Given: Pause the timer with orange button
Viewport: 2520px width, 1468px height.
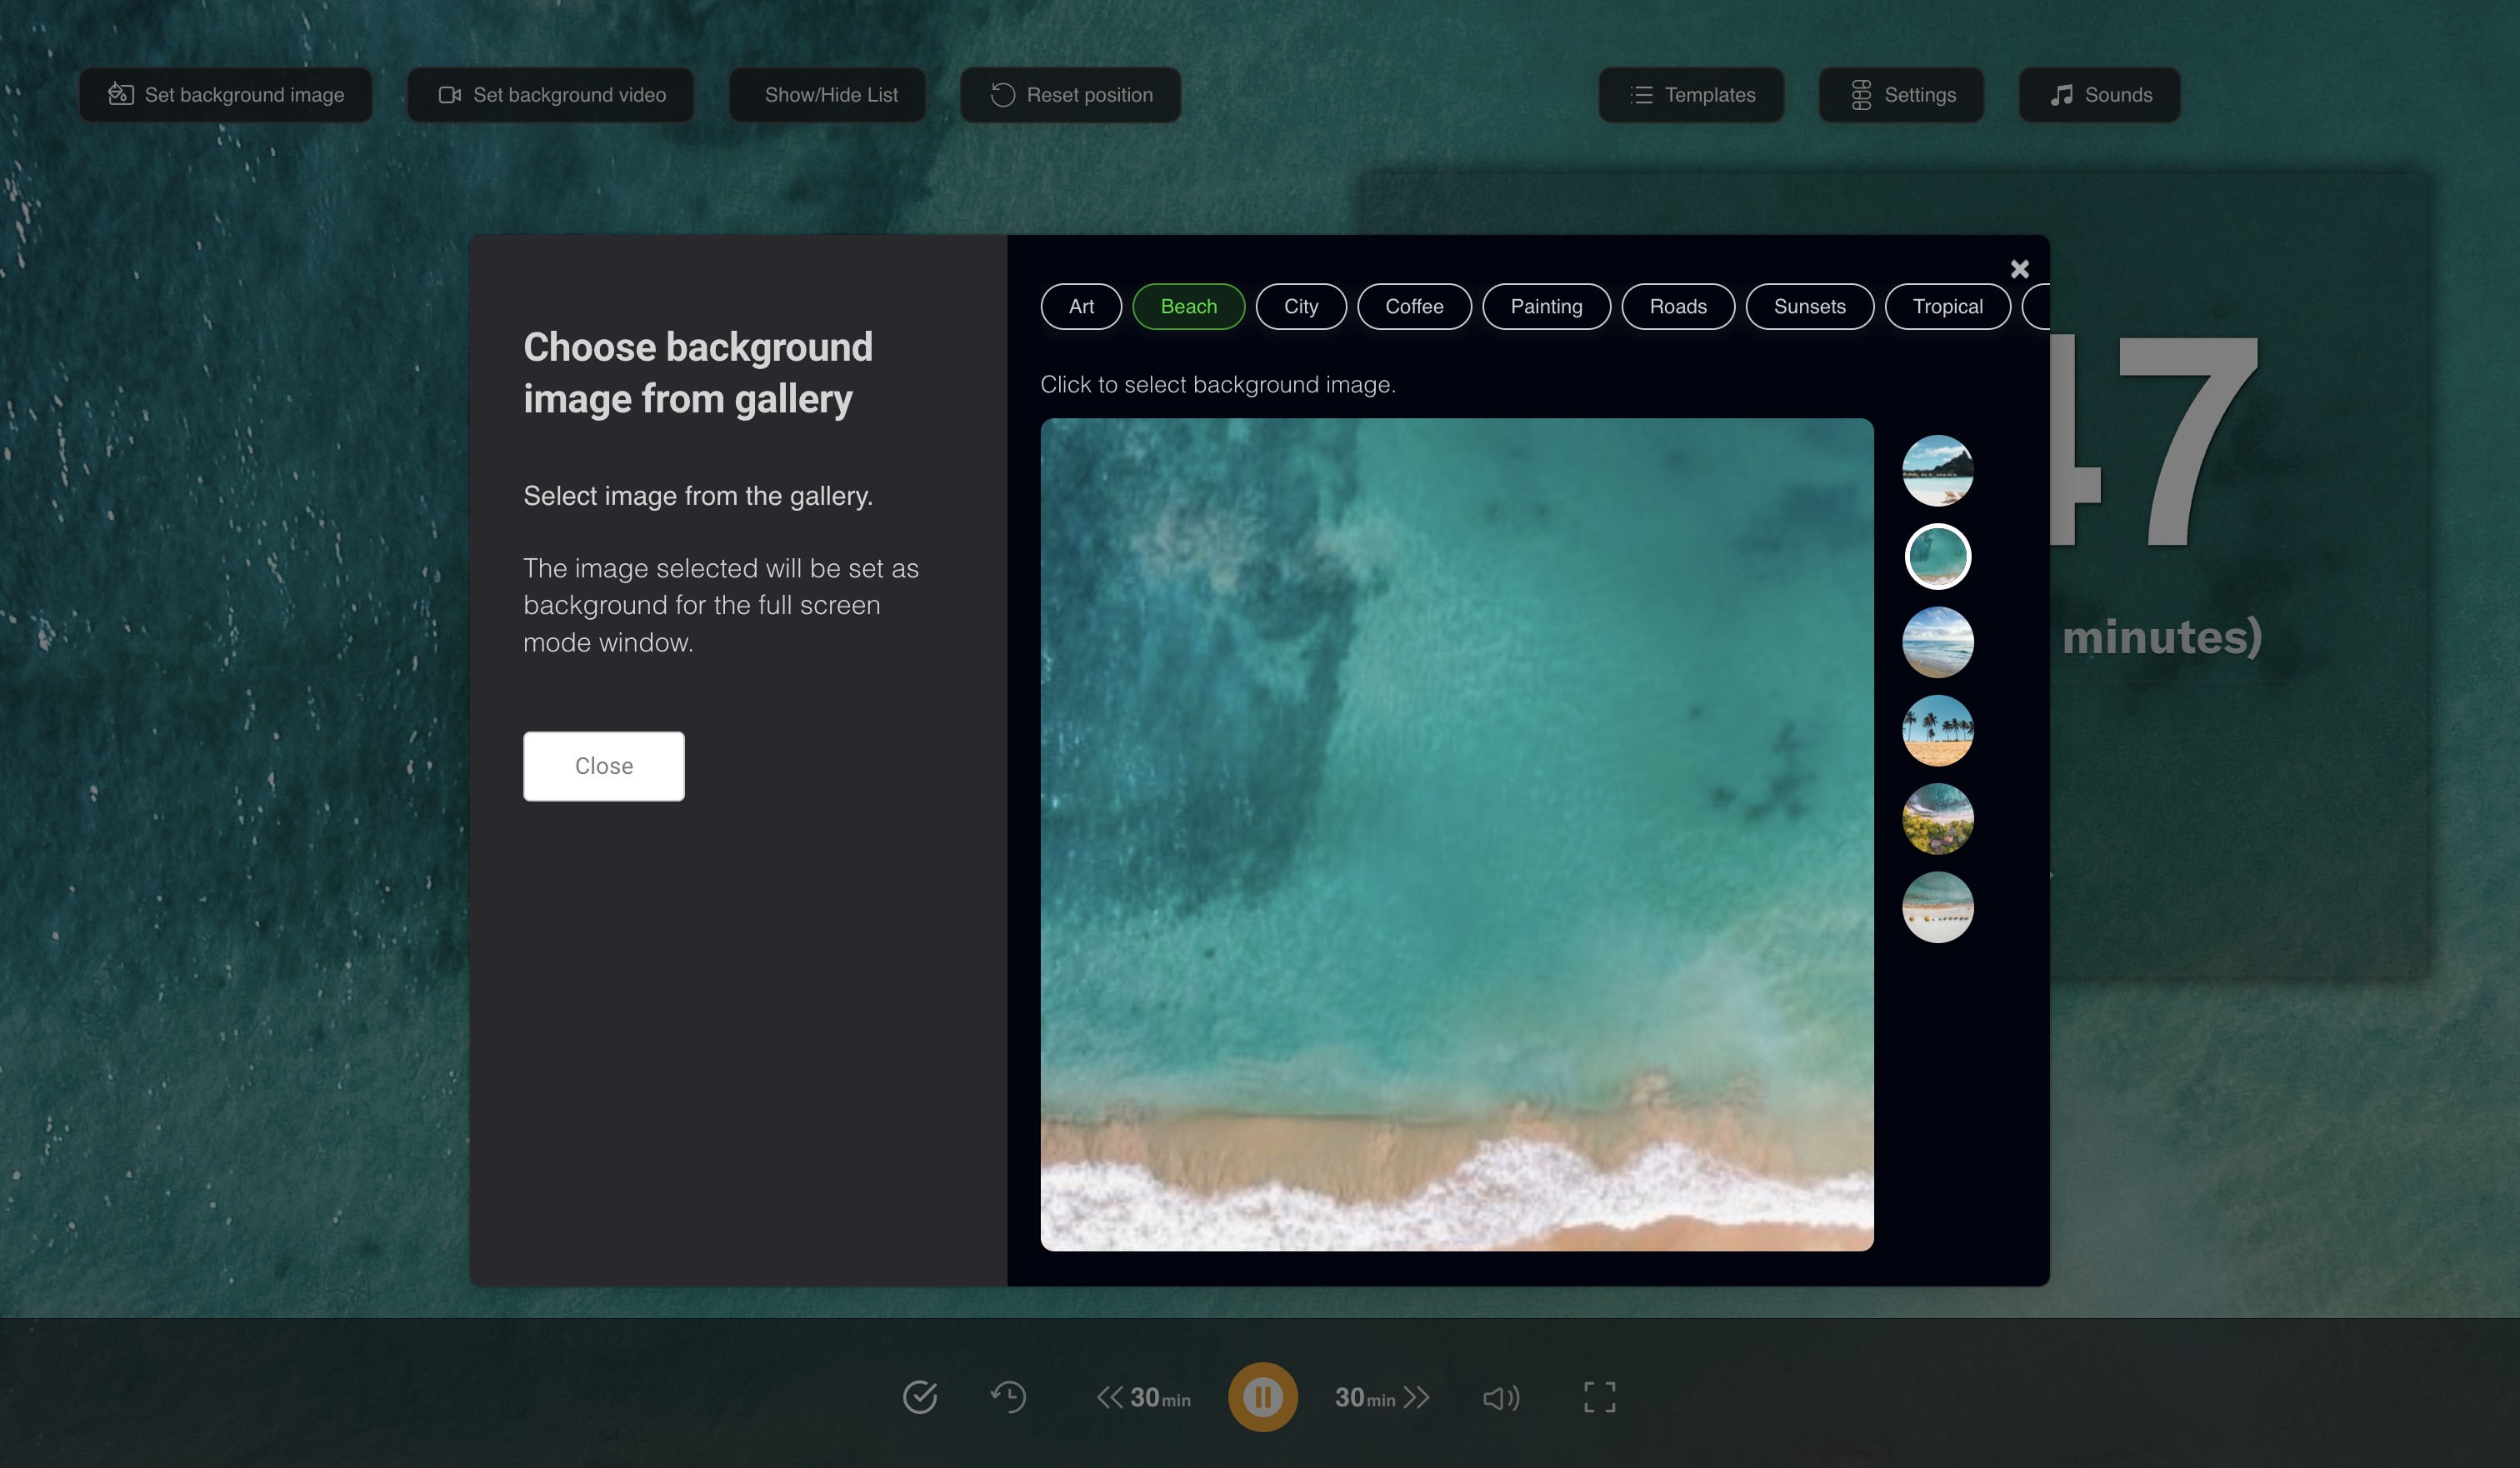Looking at the screenshot, I should tap(1262, 1397).
